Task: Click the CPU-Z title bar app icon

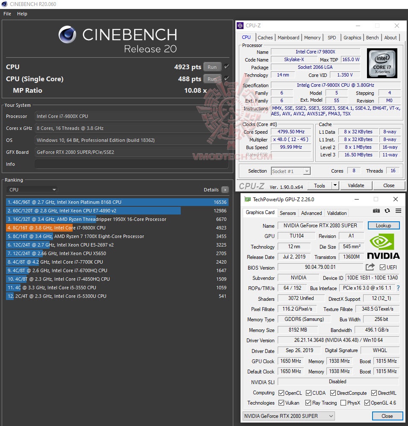Action: (240, 26)
